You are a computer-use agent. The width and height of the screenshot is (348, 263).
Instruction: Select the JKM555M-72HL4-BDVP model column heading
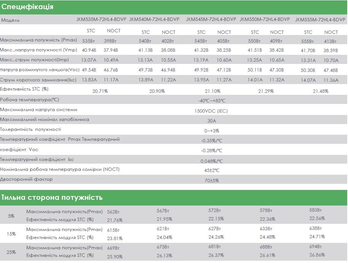[x=320, y=19]
